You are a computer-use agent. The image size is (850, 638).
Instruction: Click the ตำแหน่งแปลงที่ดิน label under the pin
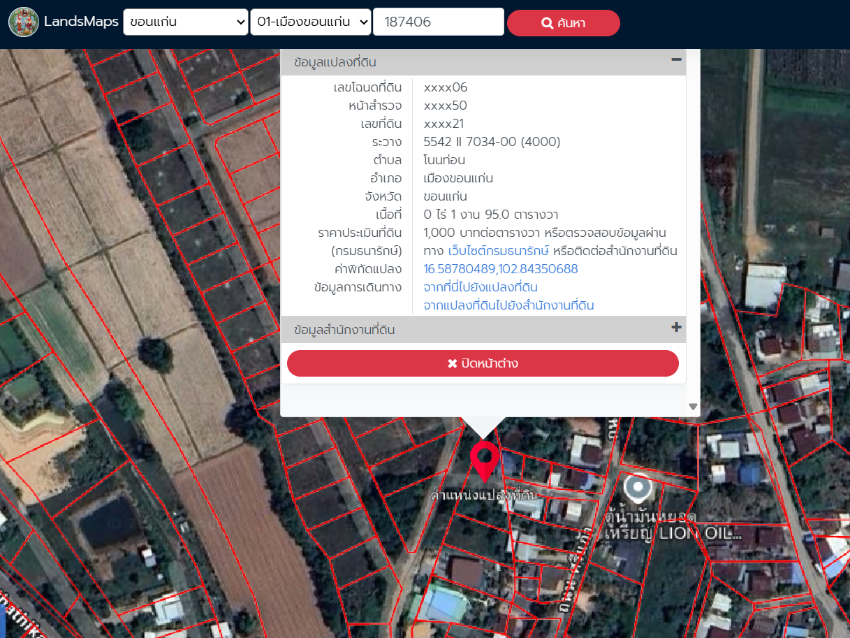click(484, 494)
